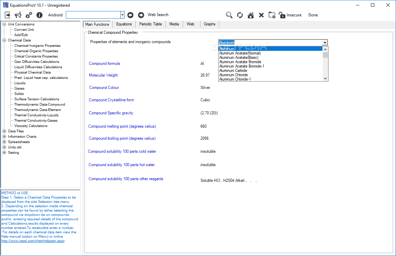396x256 pixels.
Task: Open the Media tab
Action: click(x=174, y=24)
